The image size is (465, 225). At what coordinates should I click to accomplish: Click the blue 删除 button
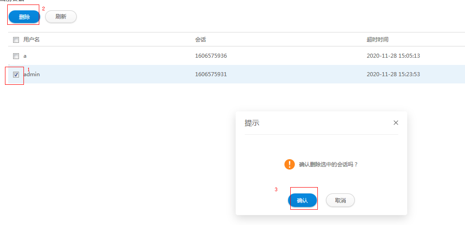click(24, 17)
